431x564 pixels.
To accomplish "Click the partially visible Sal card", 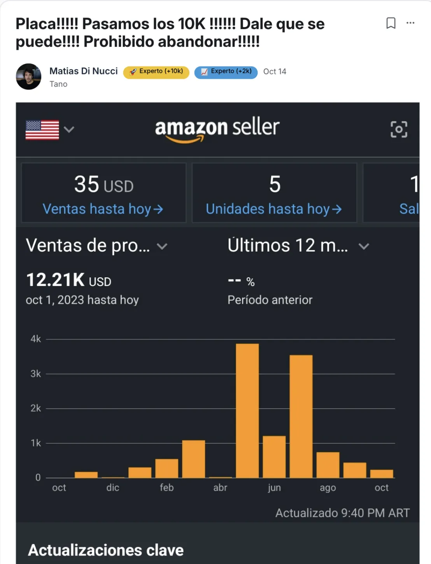I will coord(391,193).
